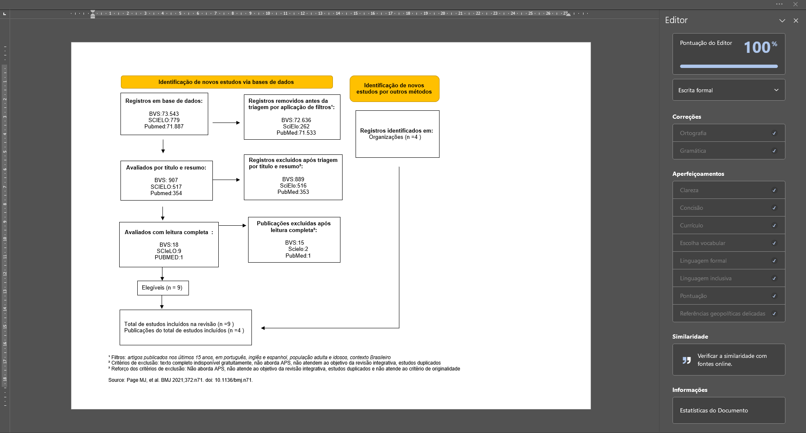This screenshot has height=433, width=806.
Task: Select the yellow 'Identificação de novos estudos via bases' header
Action: pyautogui.click(x=227, y=82)
